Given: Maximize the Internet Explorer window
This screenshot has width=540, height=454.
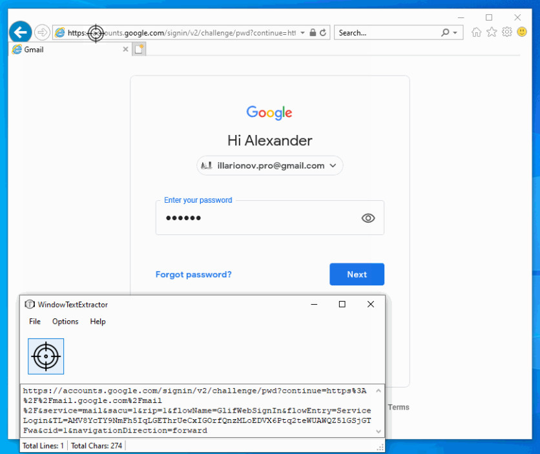Looking at the screenshot, I should click(x=489, y=17).
